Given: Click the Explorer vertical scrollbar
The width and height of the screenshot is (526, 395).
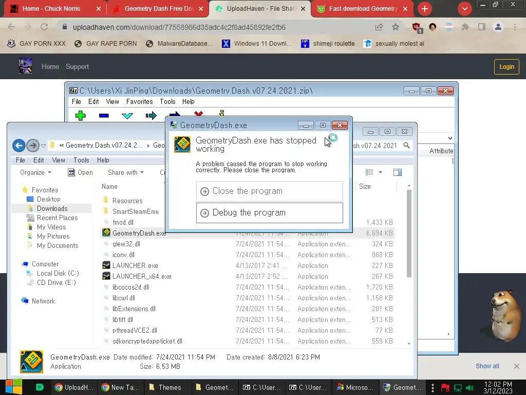Looking at the screenshot, I should click(409, 234).
